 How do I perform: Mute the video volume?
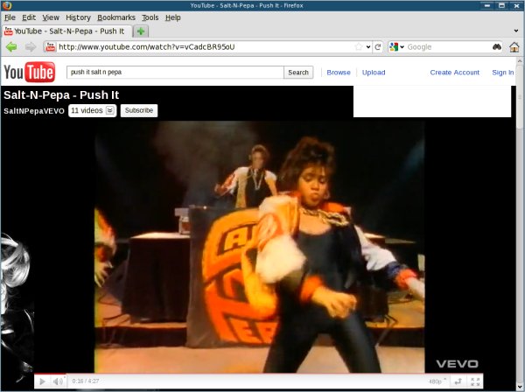click(58, 381)
